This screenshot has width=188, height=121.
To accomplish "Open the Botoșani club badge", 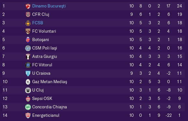I will pyautogui.click(x=28, y=40).
